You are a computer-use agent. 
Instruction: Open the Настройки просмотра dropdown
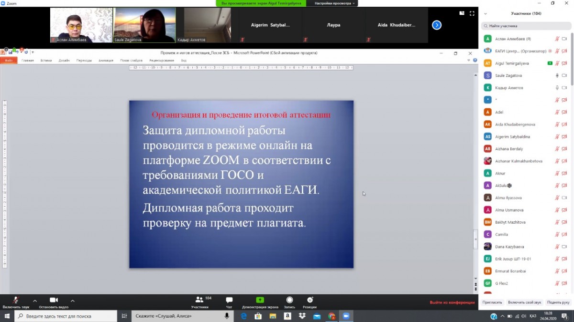click(334, 3)
